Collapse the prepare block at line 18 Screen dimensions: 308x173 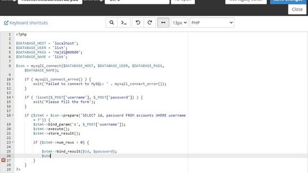(x=13, y=115)
